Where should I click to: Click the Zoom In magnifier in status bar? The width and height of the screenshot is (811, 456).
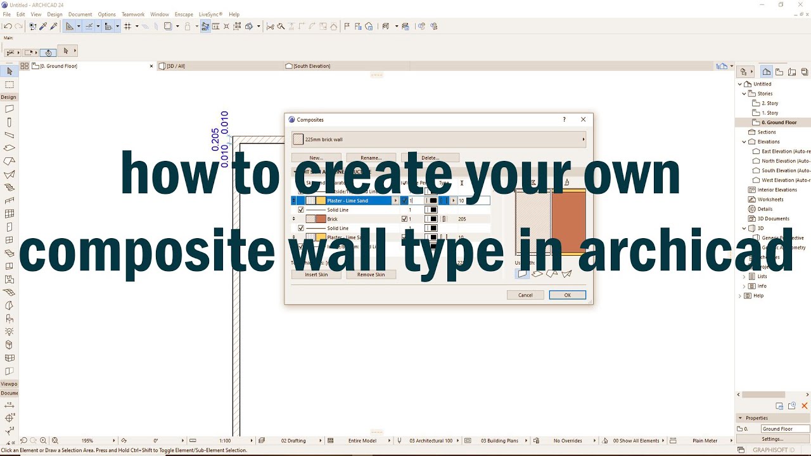coord(43,440)
